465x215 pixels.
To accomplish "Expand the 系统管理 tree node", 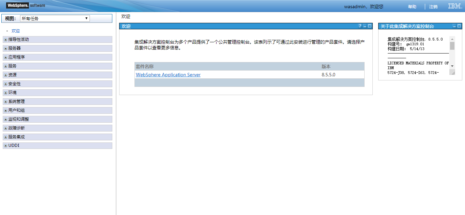I will coord(5,102).
